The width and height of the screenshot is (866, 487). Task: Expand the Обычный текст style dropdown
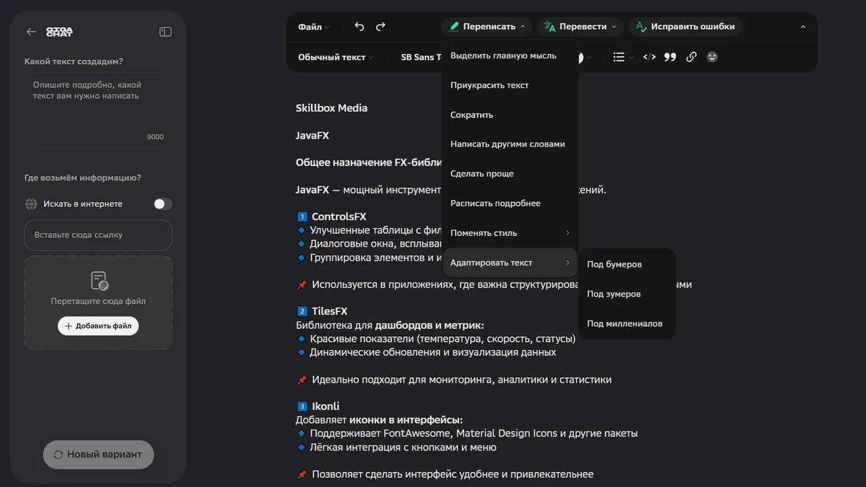click(335, 57)
